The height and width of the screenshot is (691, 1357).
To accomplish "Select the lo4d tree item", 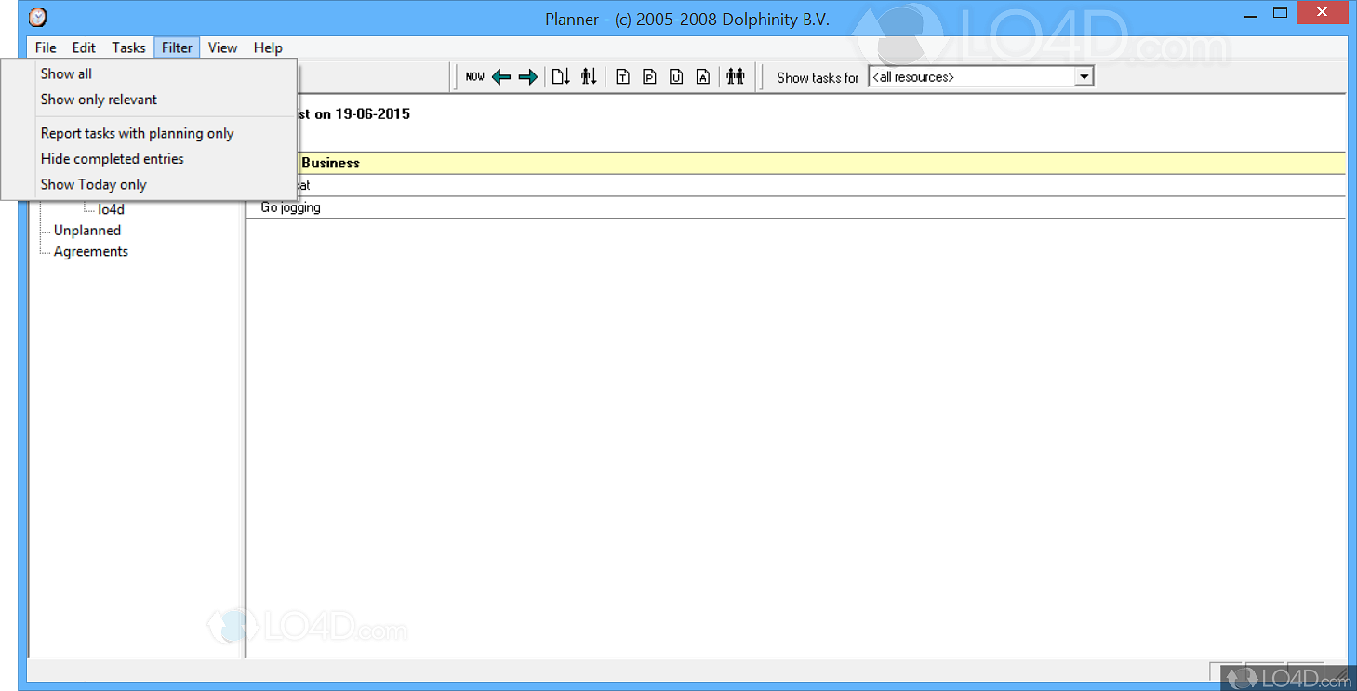I will click(x=110, y=208).
